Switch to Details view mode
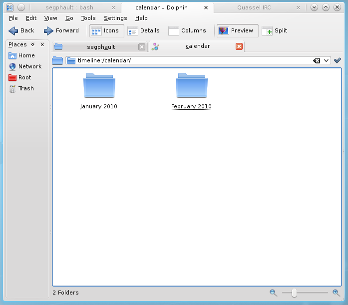 coord(144,31)
